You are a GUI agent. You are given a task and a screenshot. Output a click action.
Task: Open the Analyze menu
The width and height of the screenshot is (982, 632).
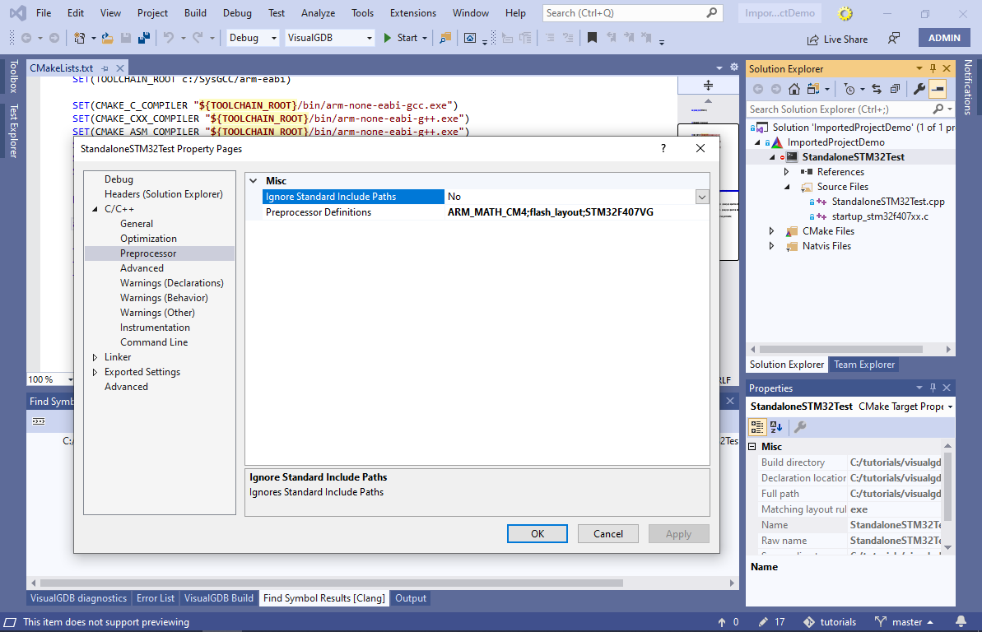tap(319, 13)
